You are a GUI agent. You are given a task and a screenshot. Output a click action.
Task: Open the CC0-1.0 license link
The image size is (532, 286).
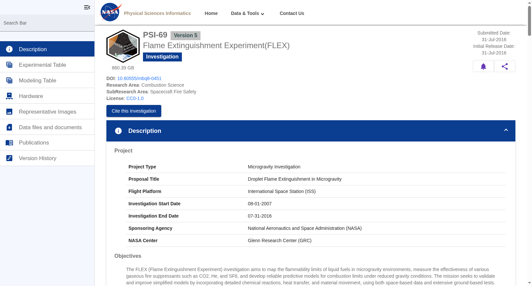135,98
